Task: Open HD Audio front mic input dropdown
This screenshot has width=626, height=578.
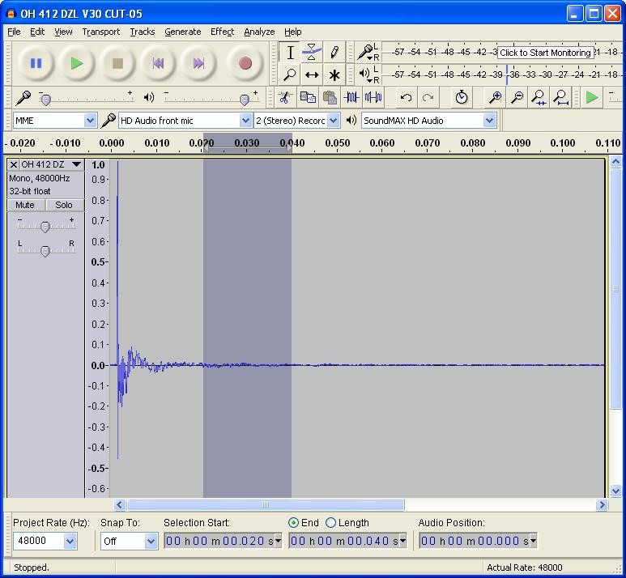Action: click(x=245, y=121)
